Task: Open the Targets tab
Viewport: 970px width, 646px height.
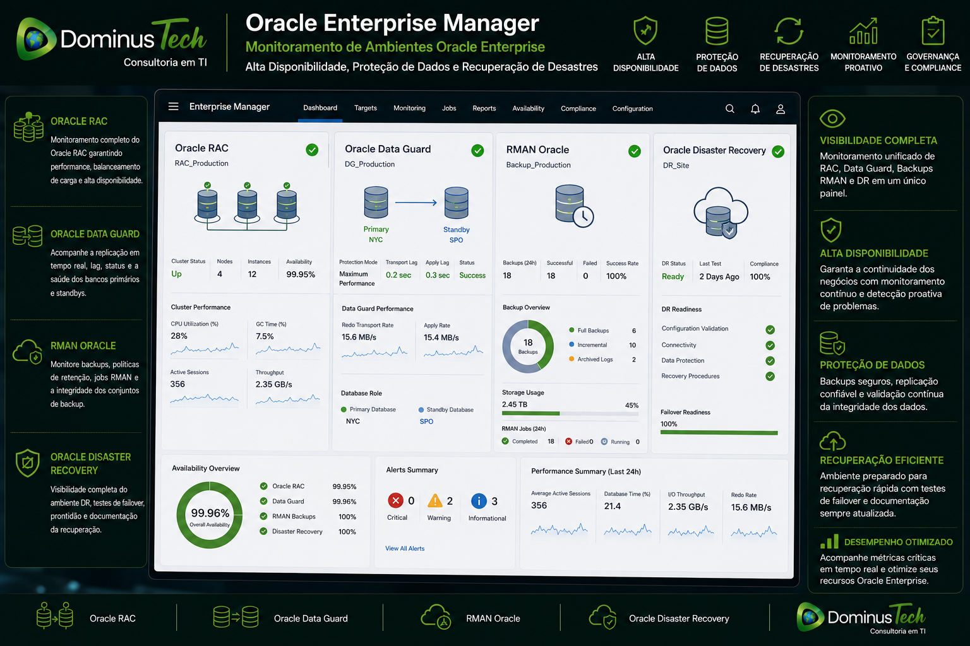Action: pos(366,108)
